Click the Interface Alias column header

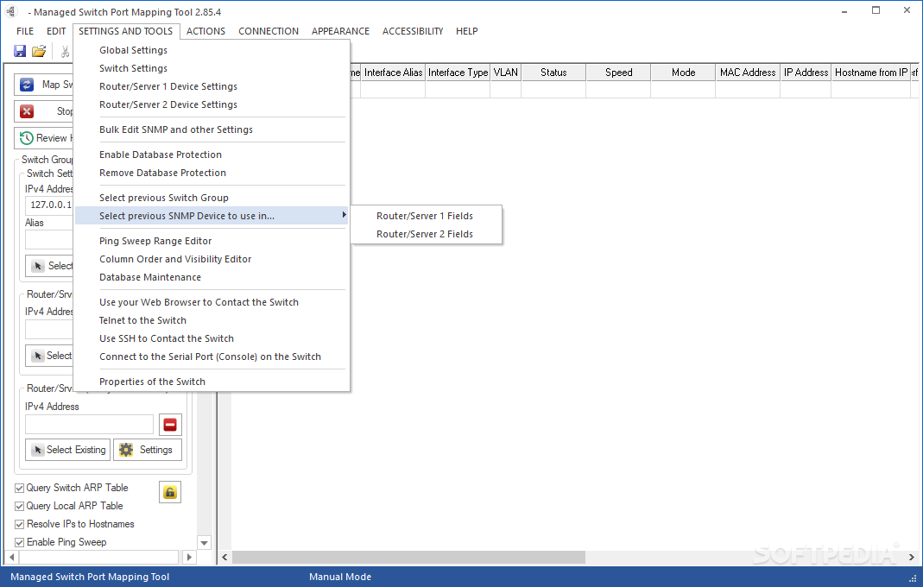393,73
